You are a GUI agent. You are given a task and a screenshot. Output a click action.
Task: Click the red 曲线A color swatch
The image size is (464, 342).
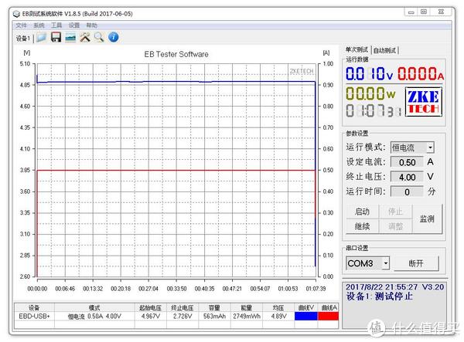coord(328,316)
